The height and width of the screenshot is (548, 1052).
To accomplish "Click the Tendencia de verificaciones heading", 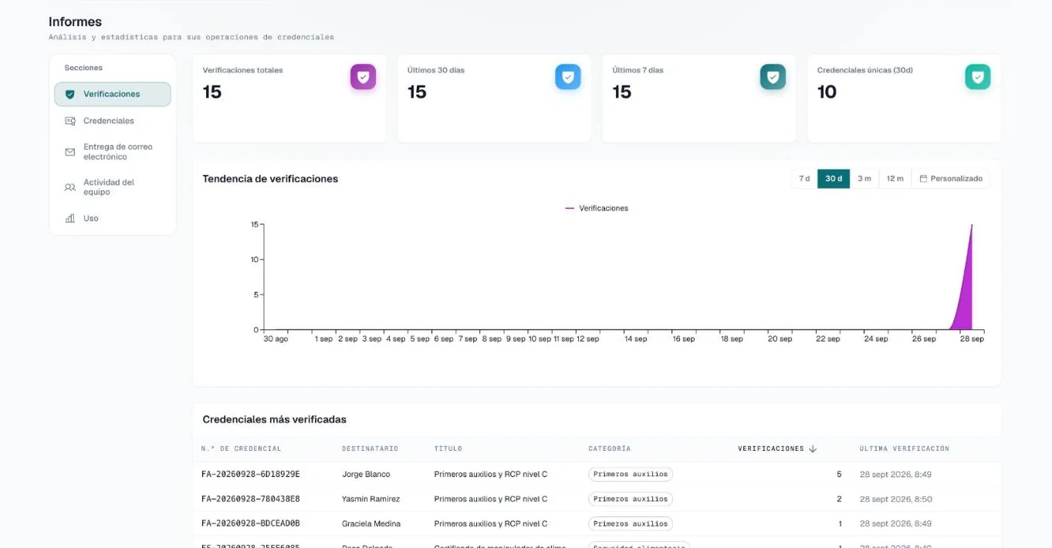I will (270, 179).
